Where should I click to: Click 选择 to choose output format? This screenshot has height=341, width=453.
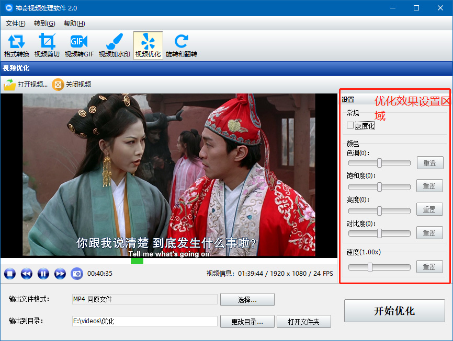click(x=247, y=299)
